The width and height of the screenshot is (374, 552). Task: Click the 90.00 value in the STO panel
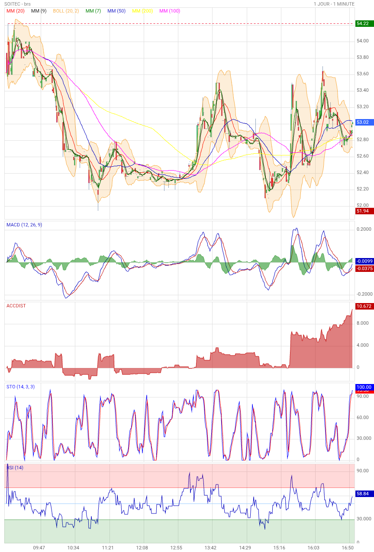pos(363,397)
